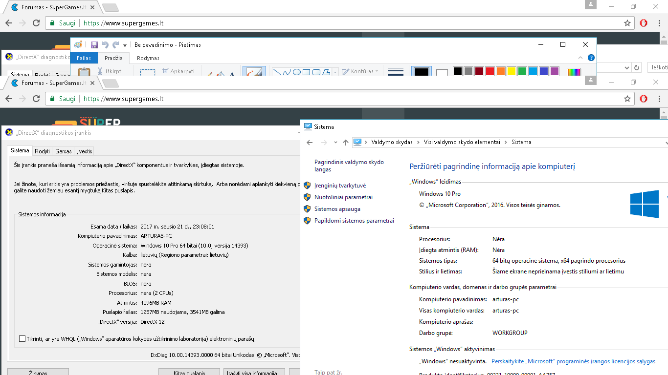
Task: Click the Apkarpyti crop tool in Paint
Action: (x=178, y=71)
